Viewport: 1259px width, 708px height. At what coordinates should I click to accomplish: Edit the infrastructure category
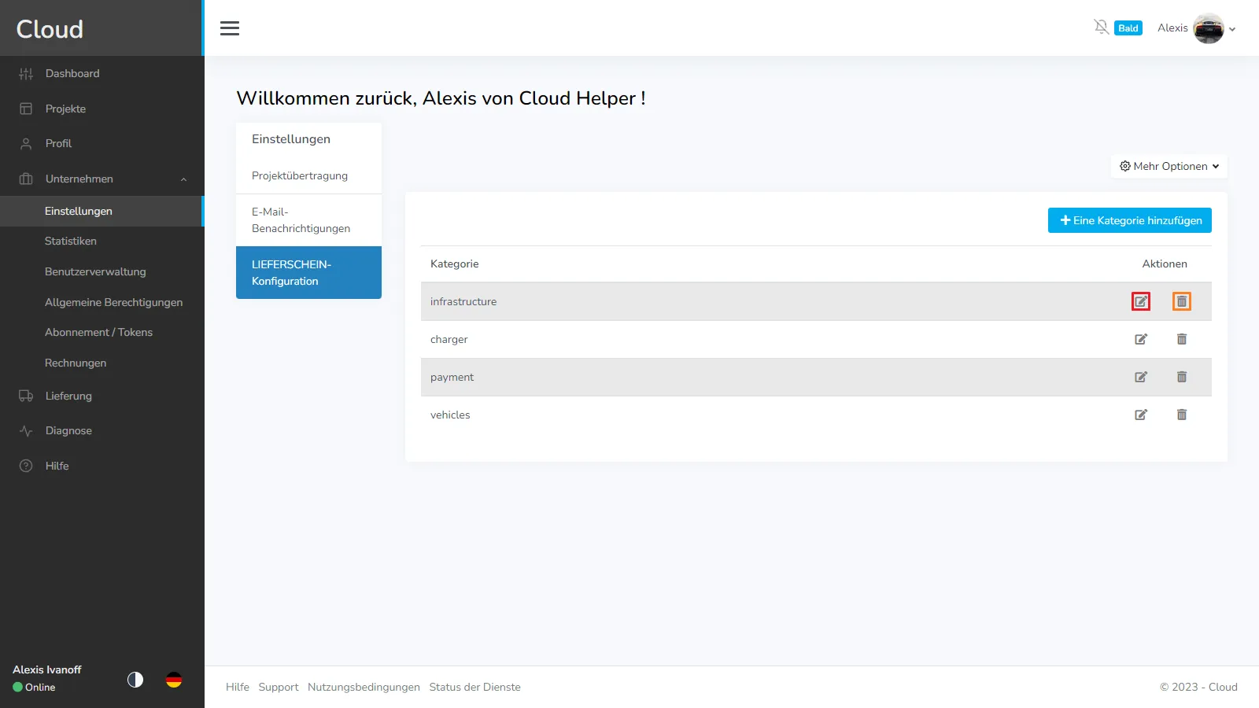click(1141, 301)
